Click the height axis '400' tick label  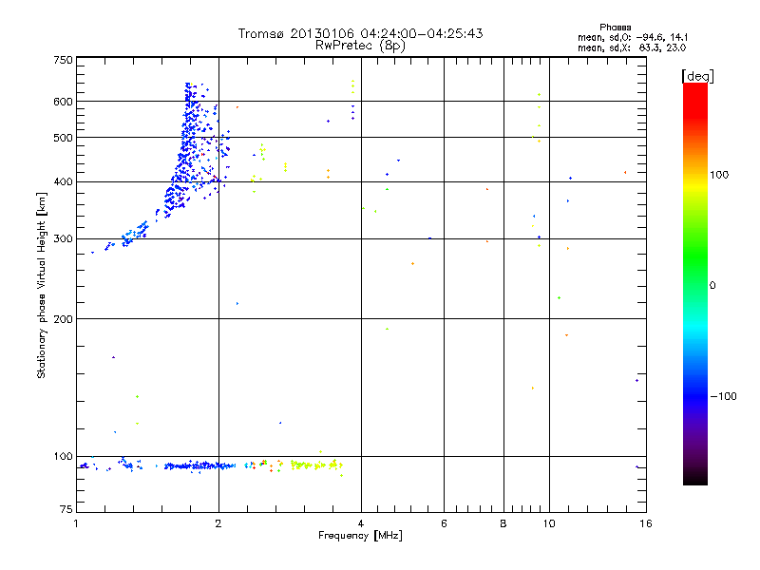point(63,181)
